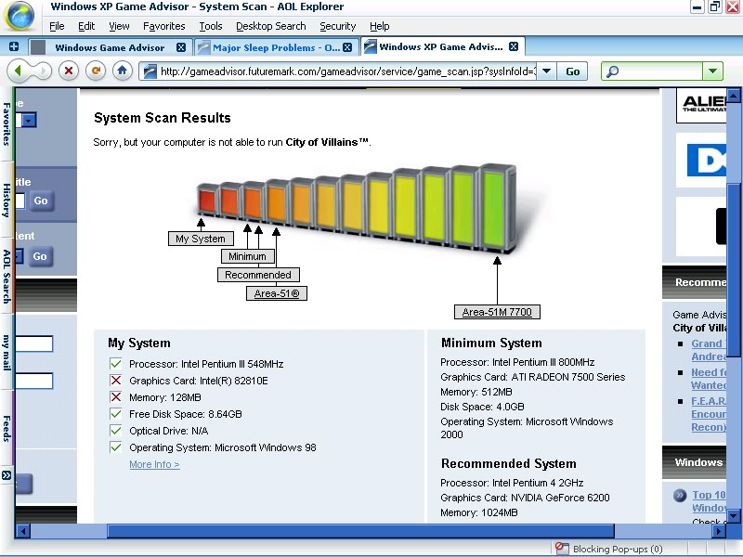The height and width of the screenshot is (557, 743).
Task: Open the Favorites side panel tab
Action: tap(7, 124)
